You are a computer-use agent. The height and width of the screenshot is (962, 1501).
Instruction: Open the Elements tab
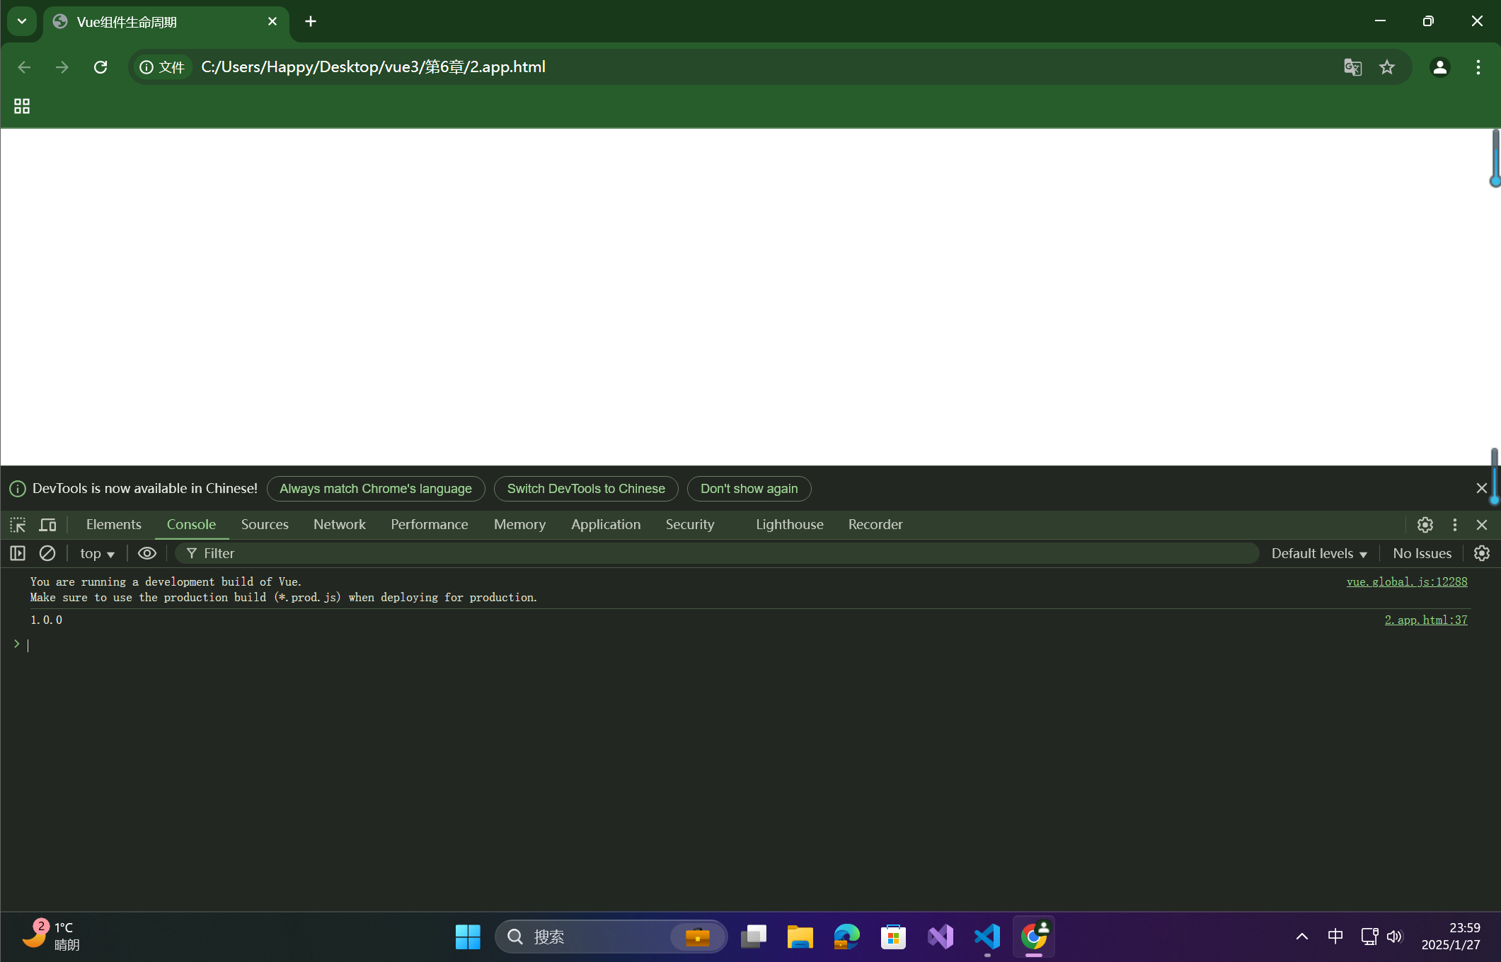pyautogui.click(x=113, y=525)
